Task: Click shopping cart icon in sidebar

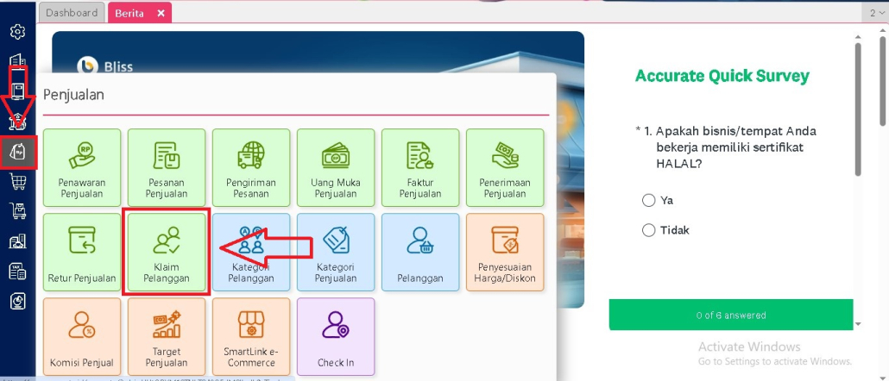Action: pos(17,181)
